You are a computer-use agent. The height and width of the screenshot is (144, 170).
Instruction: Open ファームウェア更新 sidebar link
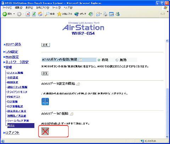(x=18, y=121)
